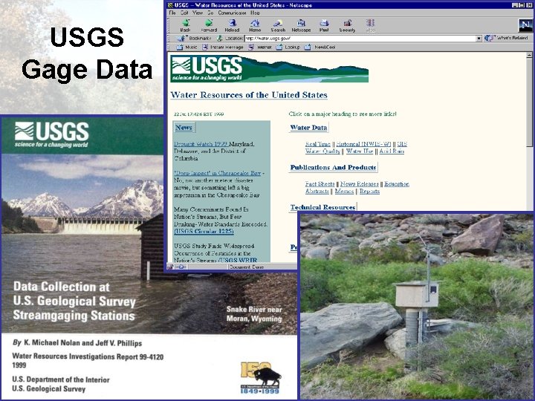Click the WebMail personal toolbar item

pos(260,47)
